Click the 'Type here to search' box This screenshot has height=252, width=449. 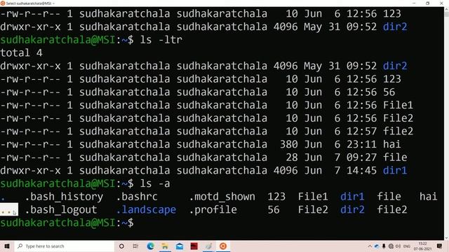pos(65,246)
